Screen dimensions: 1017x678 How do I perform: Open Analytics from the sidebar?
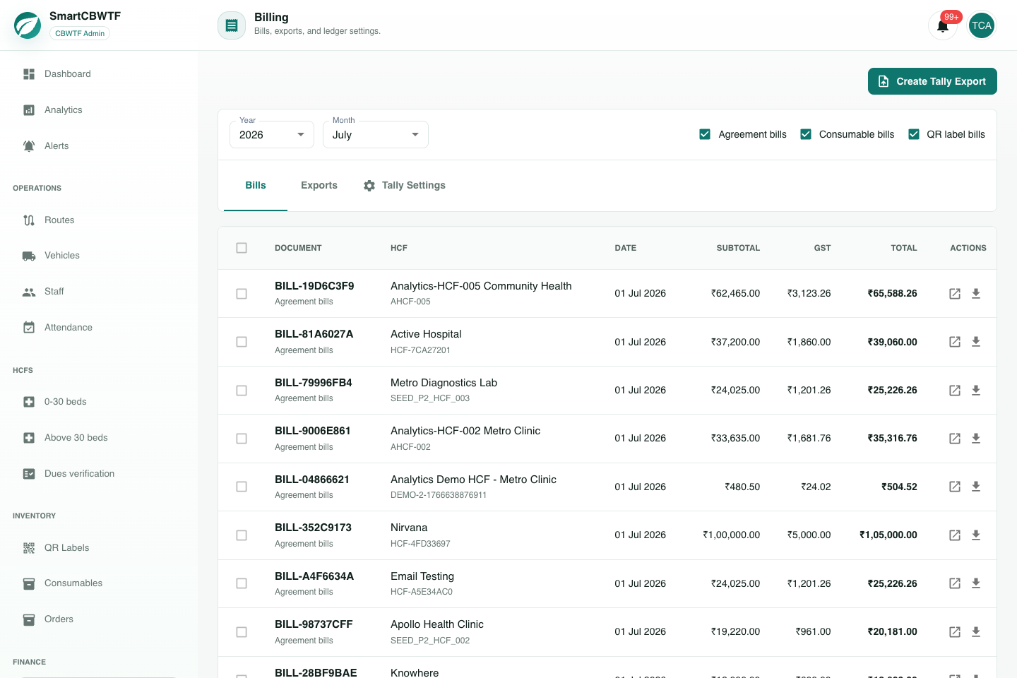point(99,110)
